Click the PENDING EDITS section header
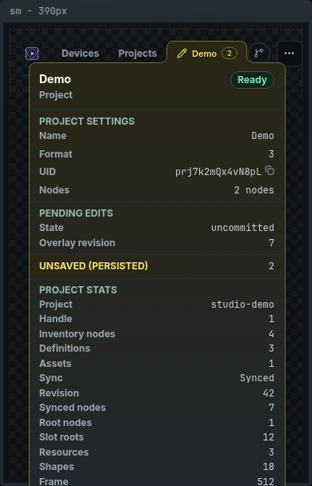312x486 pixels. (76, 213)
